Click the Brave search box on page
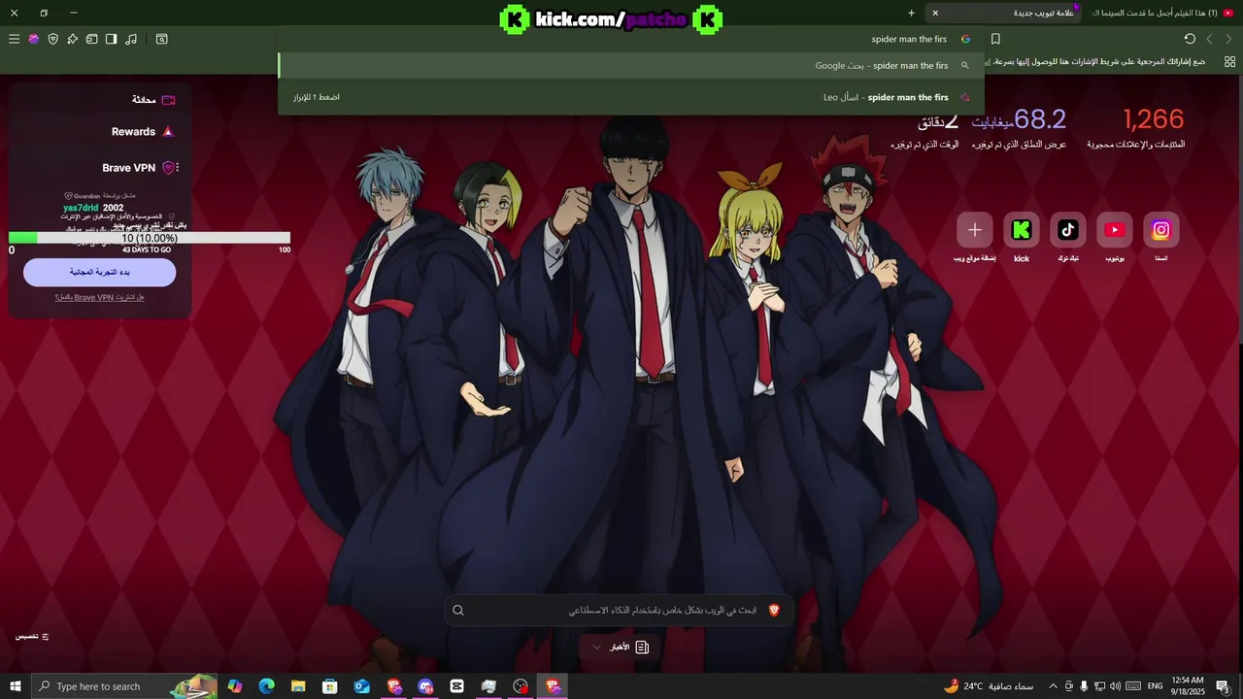 tap(620, 610)
